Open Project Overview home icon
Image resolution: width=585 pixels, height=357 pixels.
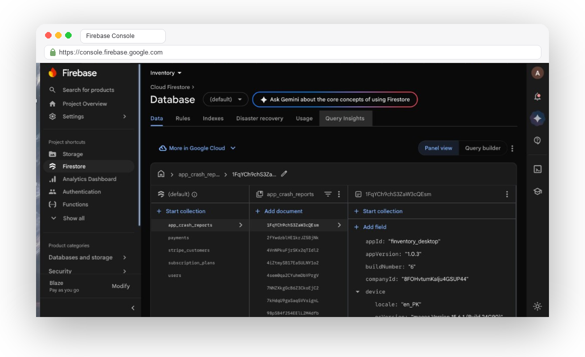coord(52,104)
